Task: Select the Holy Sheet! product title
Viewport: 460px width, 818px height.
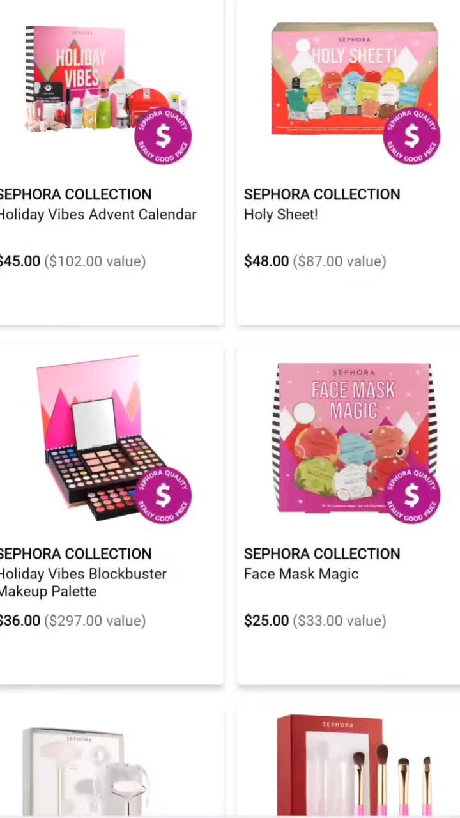Action: click(x=280, y=215)
